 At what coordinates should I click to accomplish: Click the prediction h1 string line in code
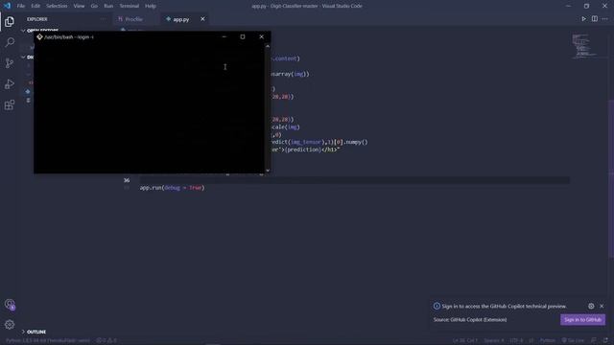pyautogui.click(x=305, y=149)
